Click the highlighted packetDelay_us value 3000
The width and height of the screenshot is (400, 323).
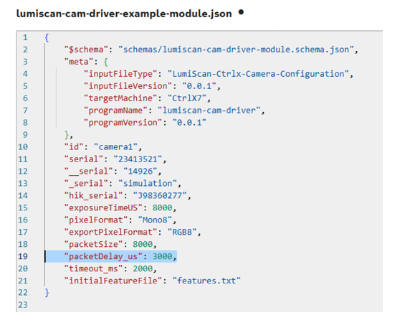(162, 256)
